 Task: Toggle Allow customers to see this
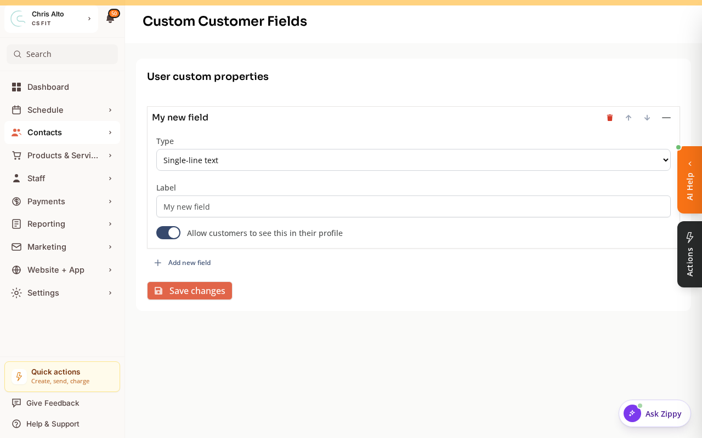pyautogui.click(x=168, y=233)
